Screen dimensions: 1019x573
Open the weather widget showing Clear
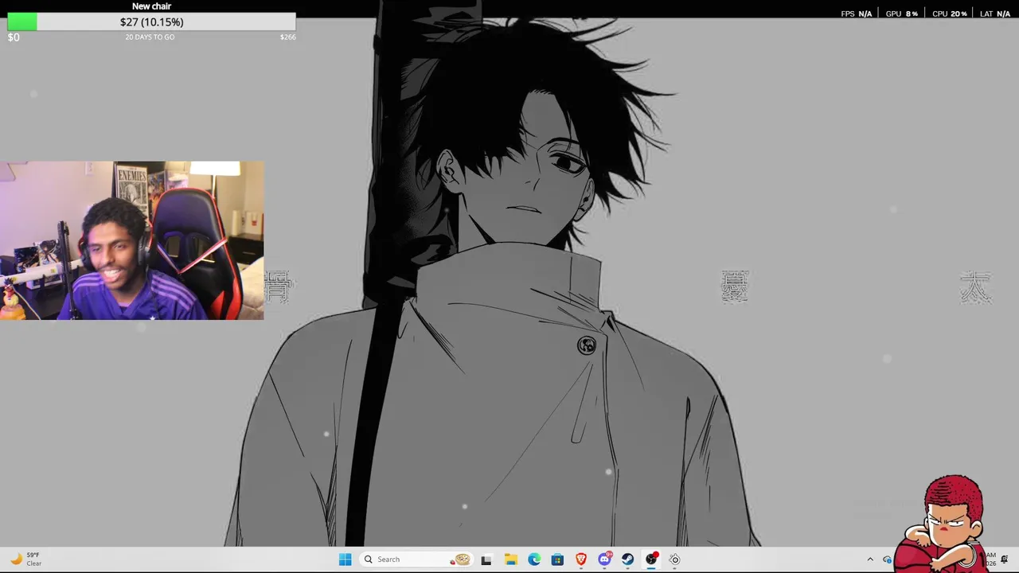[25, 559]
